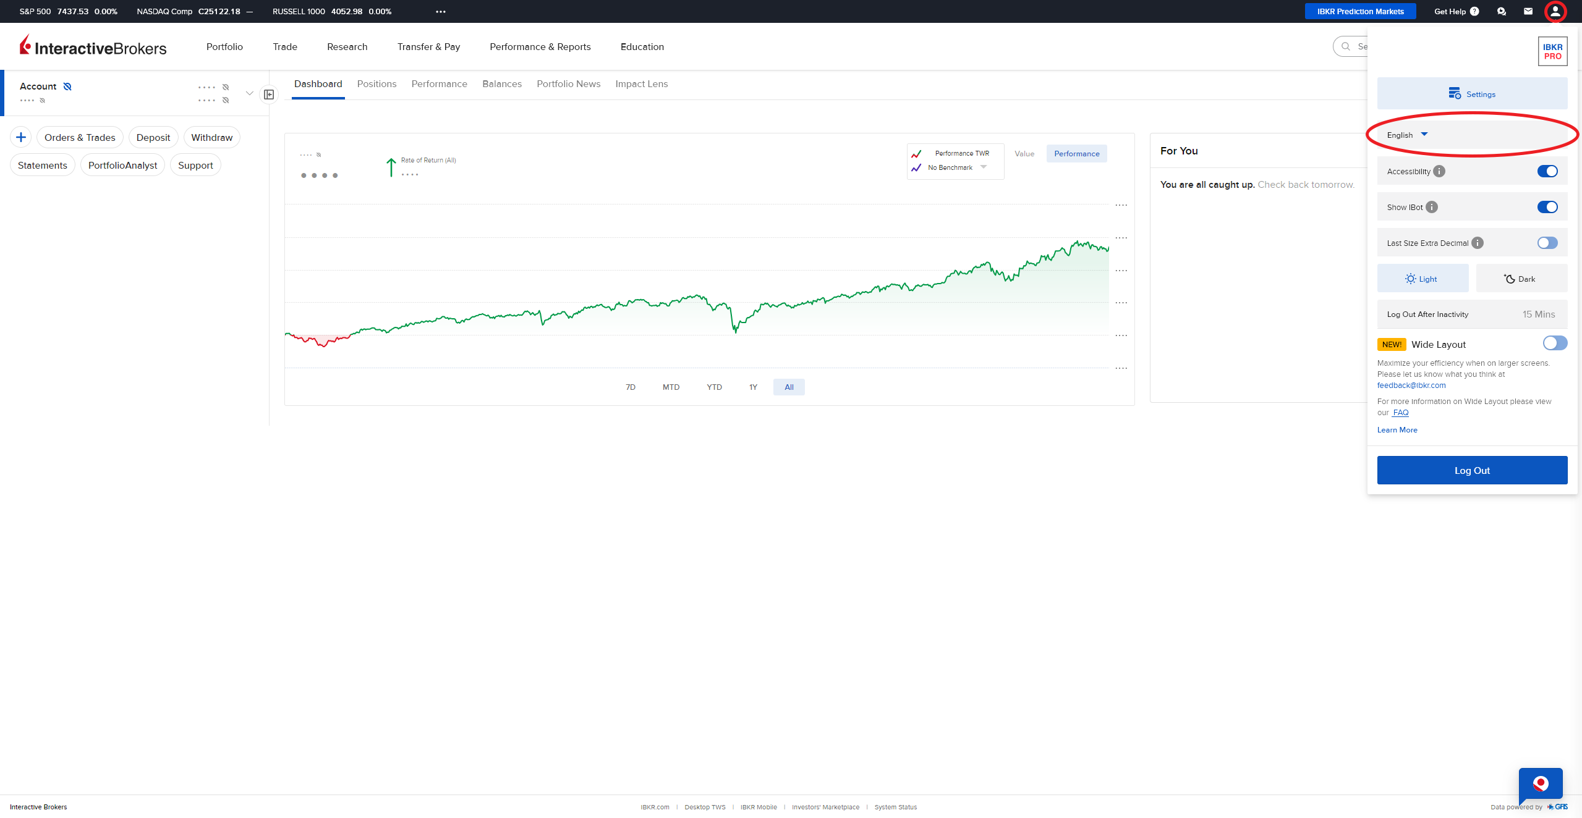Image resolution: width=1582 pixels, height=818 pixels.
Task: Switch to the Dark theme
Action: click(1521, 278)
